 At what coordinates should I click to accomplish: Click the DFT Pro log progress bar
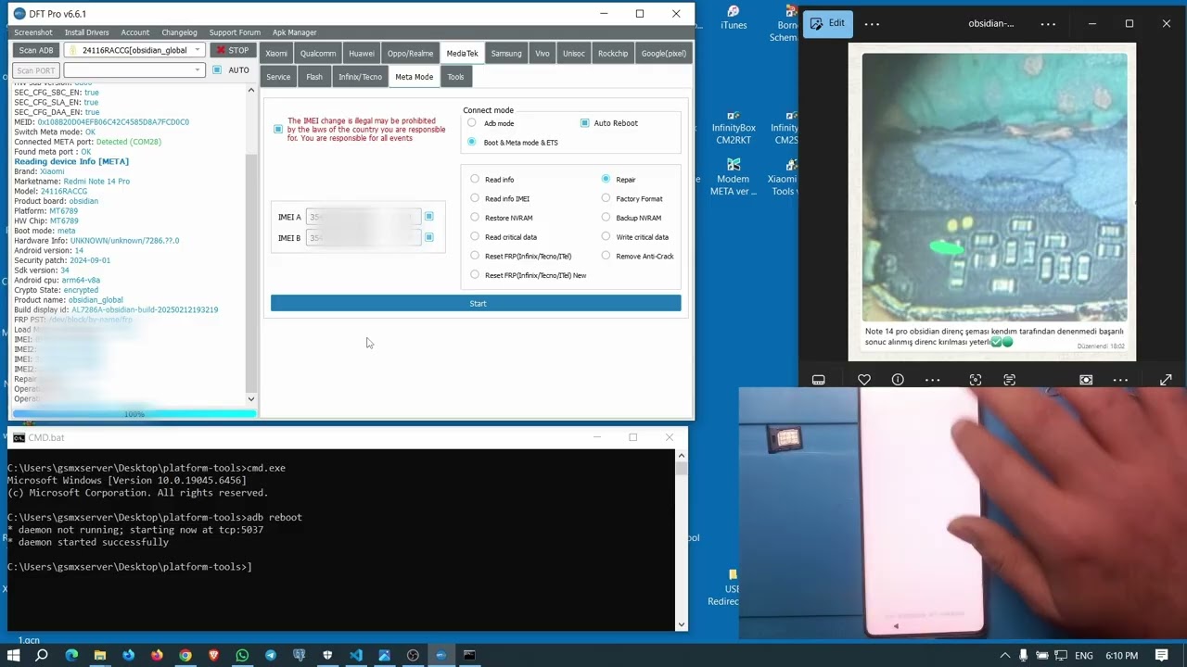(134, 413)
